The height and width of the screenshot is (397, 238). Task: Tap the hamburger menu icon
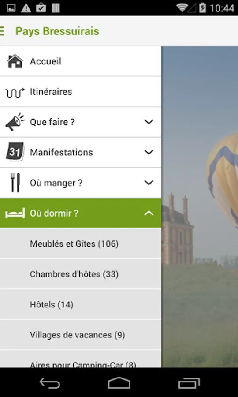pos(2,31)
